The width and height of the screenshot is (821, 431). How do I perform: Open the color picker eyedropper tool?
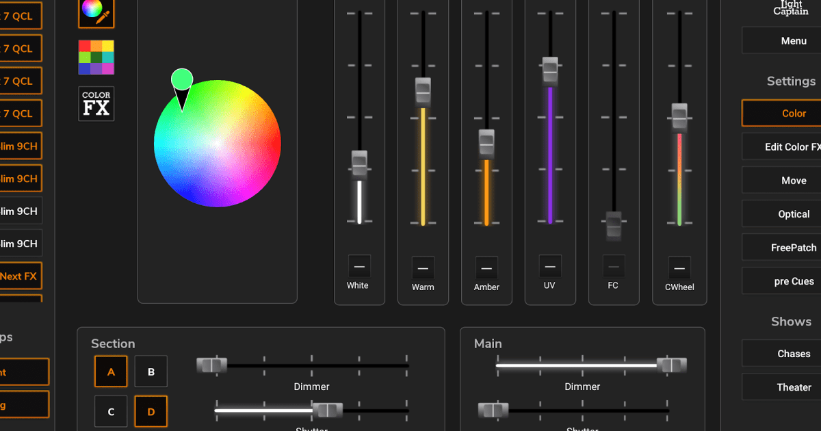(96, 14)
